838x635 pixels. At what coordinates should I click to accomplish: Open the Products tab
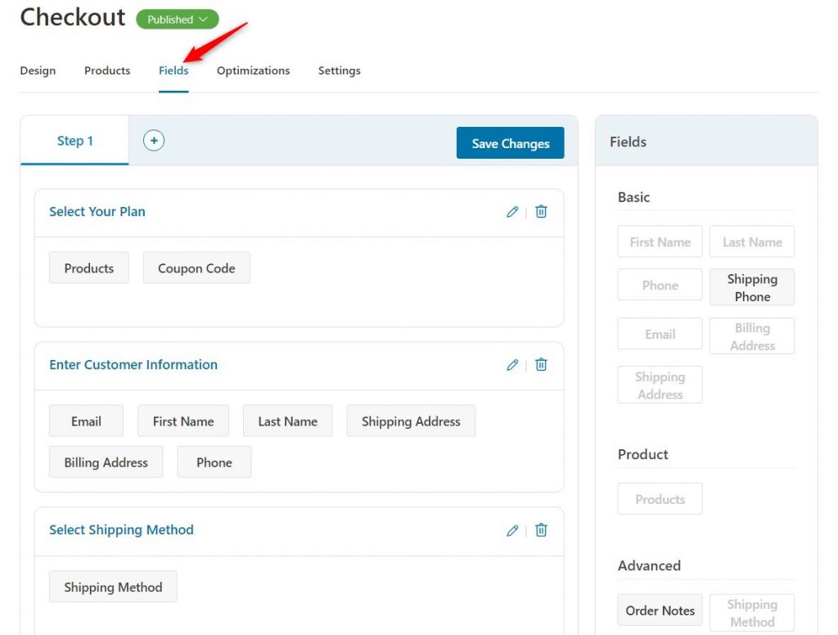point(107,70)
